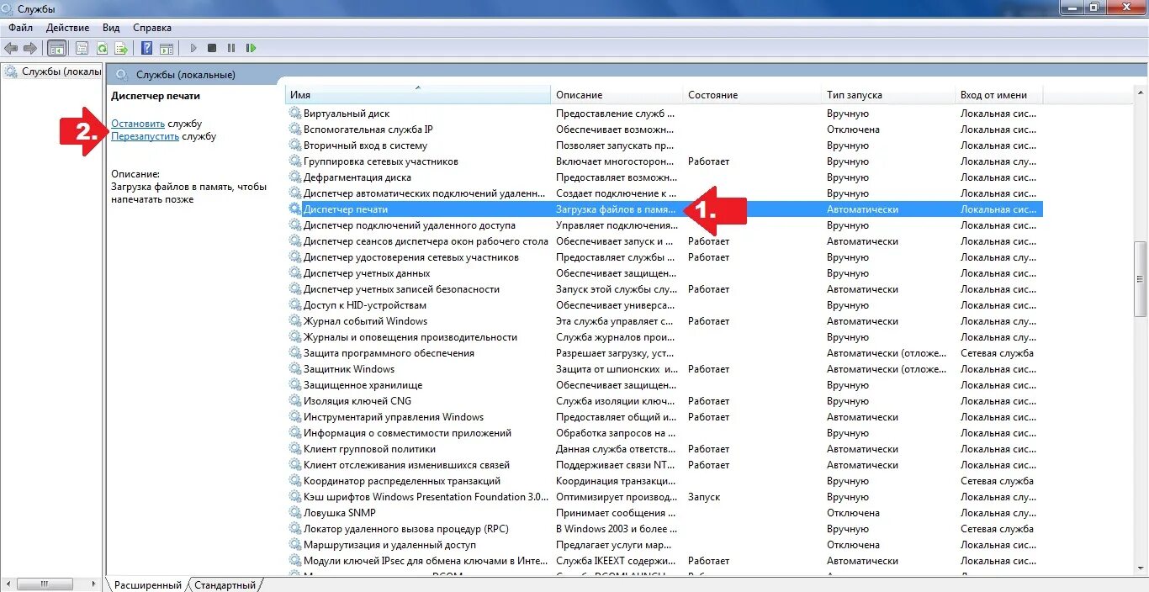This screenshot has width=1149, height=592.
Task: Click the Restart Service toolbar icon
Action: coord(251,48)
